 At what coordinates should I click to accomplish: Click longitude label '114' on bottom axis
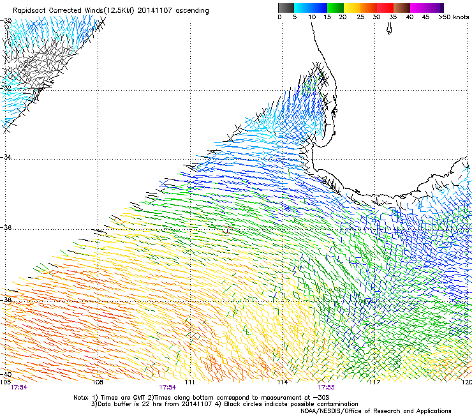[x=283, y=382]
